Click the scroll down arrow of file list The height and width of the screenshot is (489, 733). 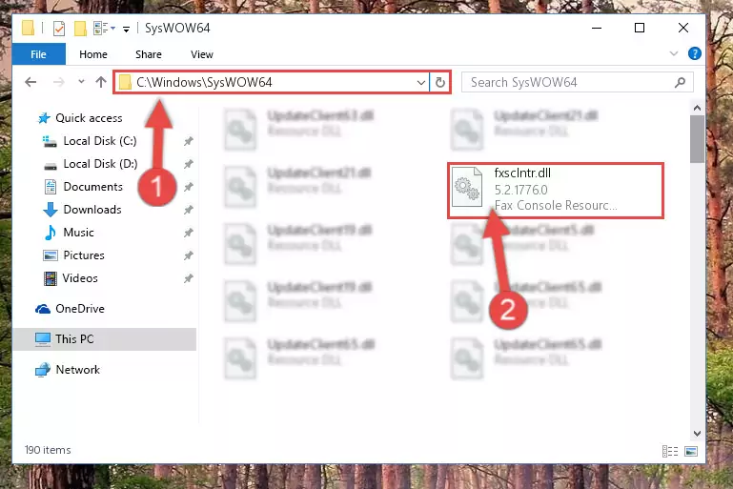697,434
